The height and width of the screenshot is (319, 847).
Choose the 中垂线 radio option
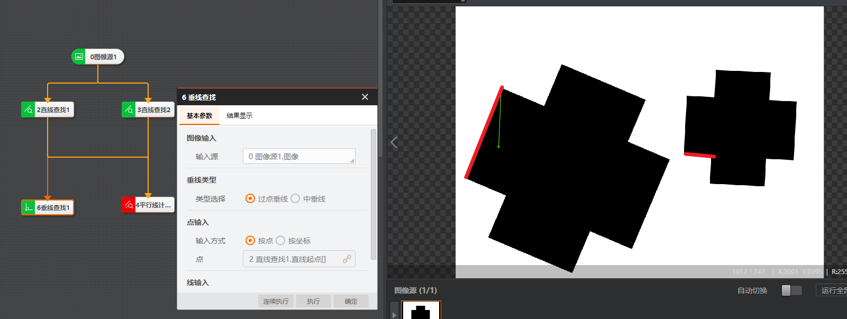click(x=295, y=198)
